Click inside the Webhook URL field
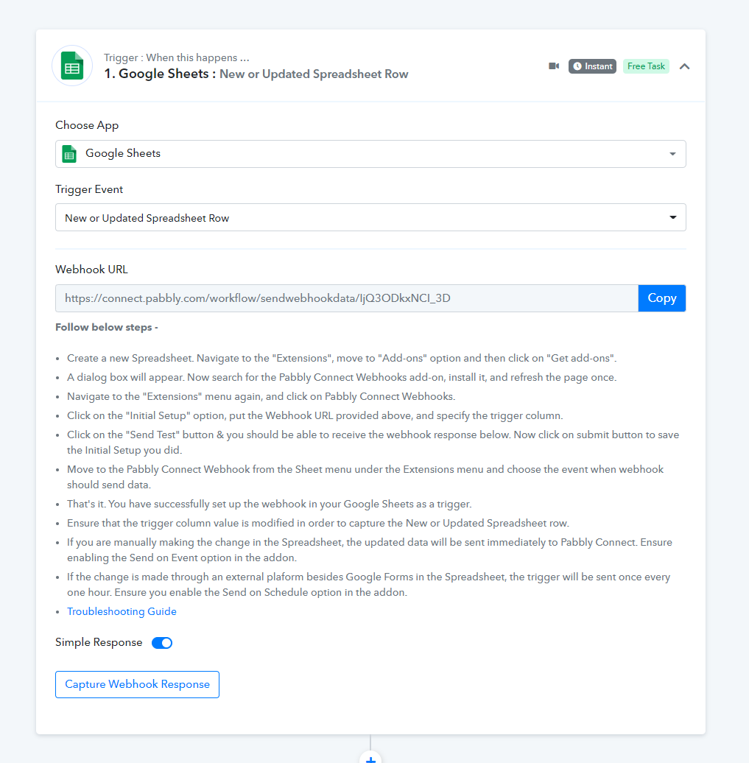The width and height of the screenshot is (749, 763). point(347,298)
